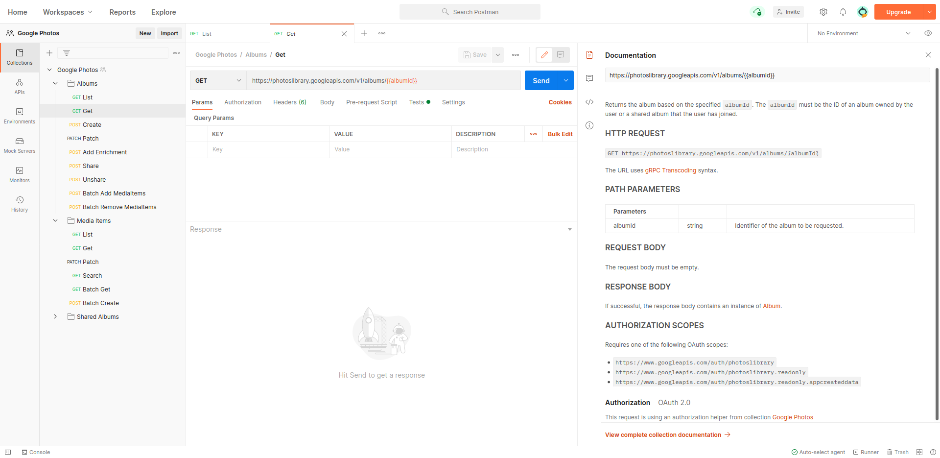
Task: Click the environment quick look eye icon
Action: pyautogui.click(x=928, y=33)
